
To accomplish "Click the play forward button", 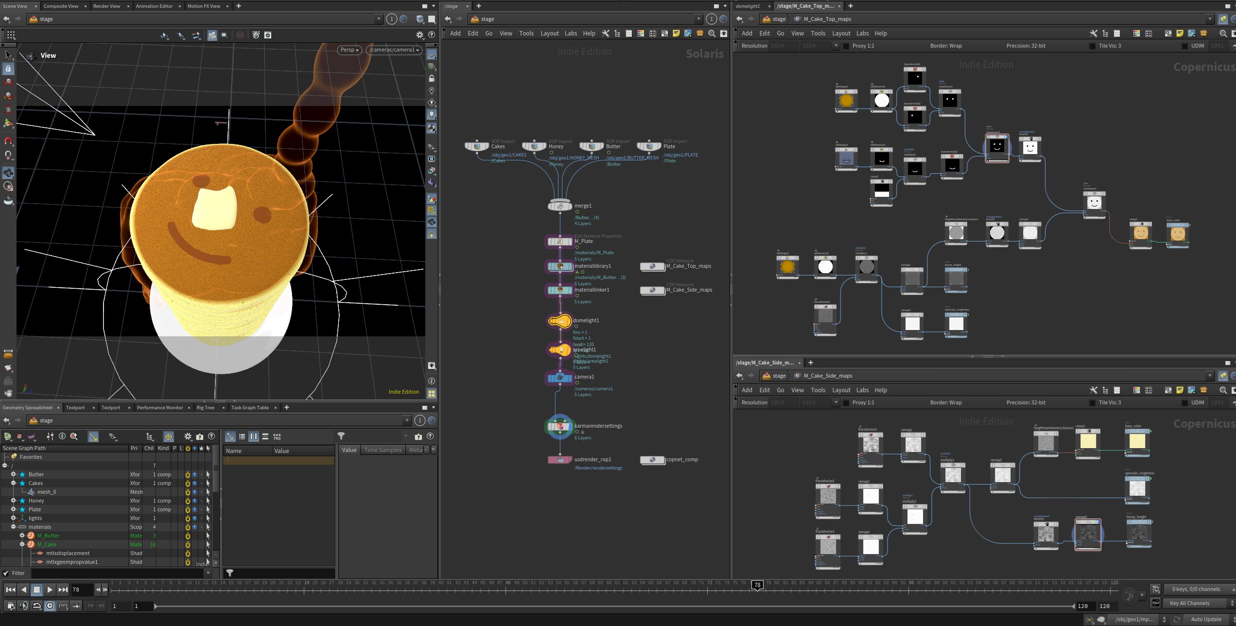I will pyautogui.click(x=50, y=590).
